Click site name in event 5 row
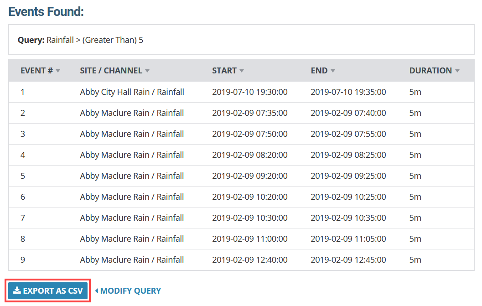482x306 pixels. pos(132,176)
